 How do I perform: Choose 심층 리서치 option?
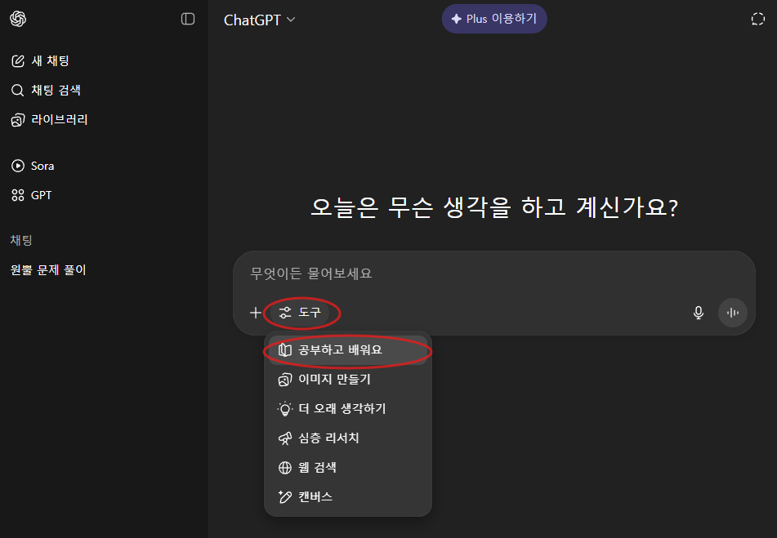click(348, 438)
